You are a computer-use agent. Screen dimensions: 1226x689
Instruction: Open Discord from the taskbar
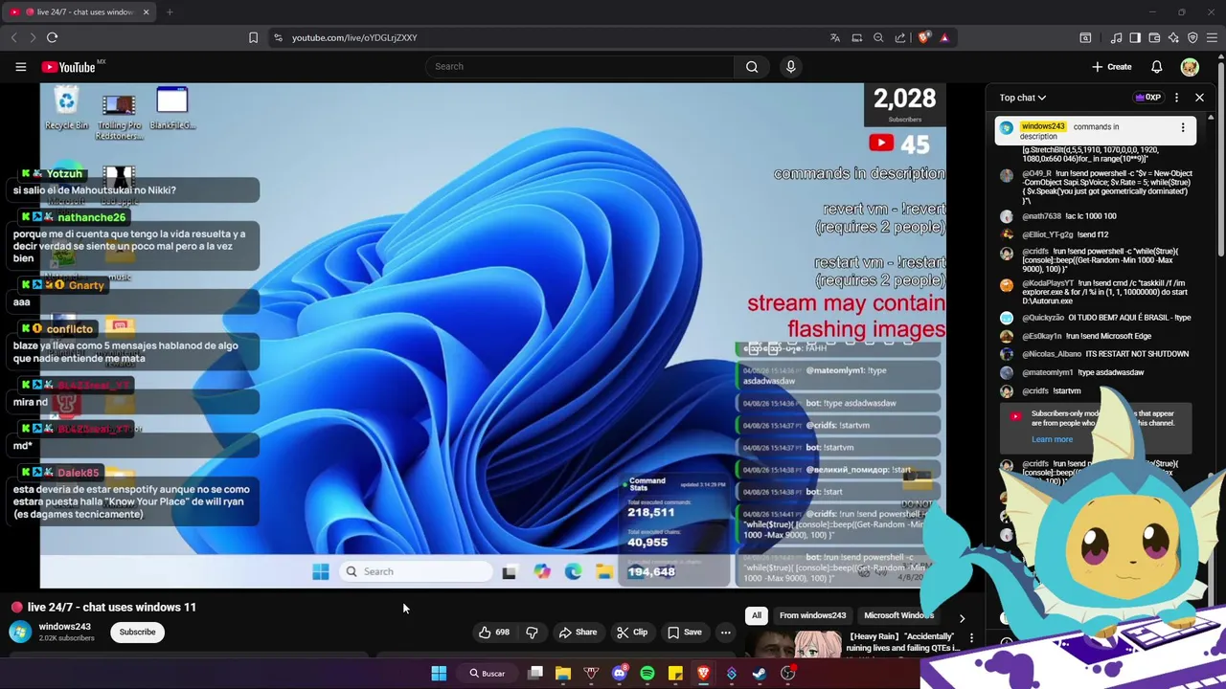click(620, 674)
